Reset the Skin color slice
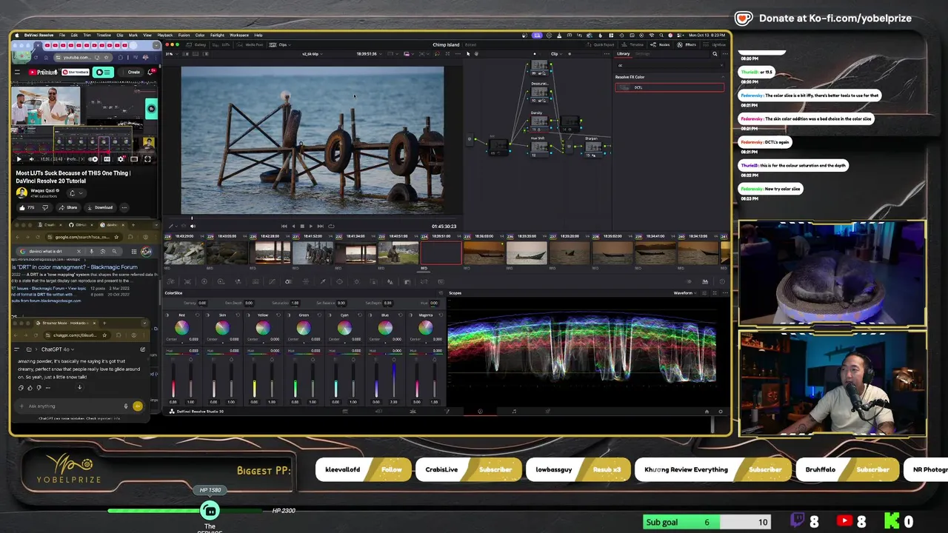Screen dimensions: 948x533 [x=238, y=315]
